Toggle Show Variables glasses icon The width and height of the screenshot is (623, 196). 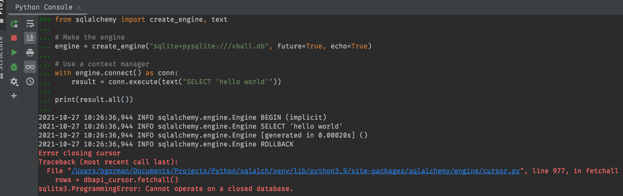30,67
